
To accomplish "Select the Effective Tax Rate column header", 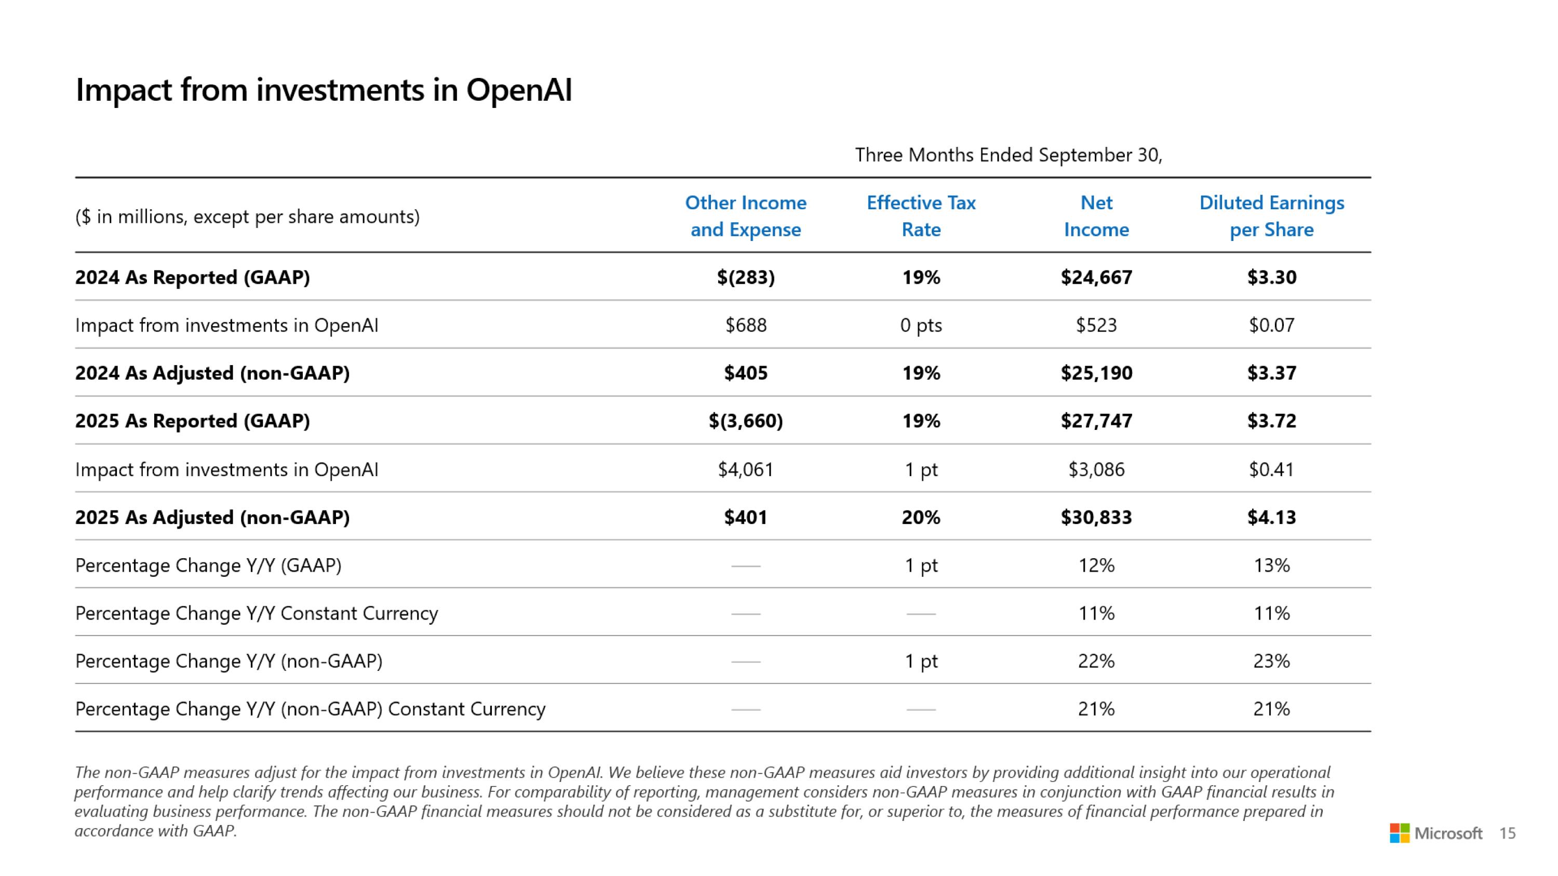I will coord(921,216).
